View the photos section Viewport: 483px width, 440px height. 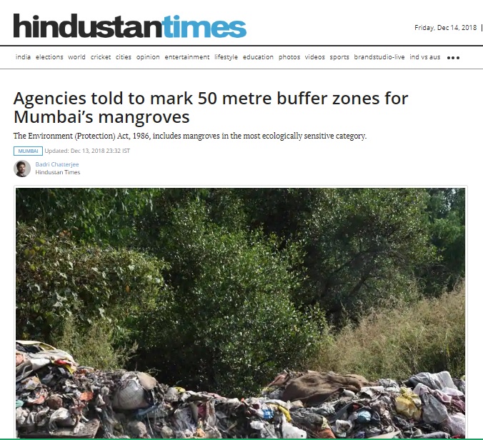click(x=289, y=57)
